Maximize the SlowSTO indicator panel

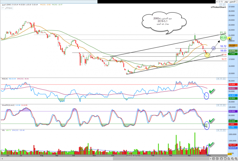[221, 105]
